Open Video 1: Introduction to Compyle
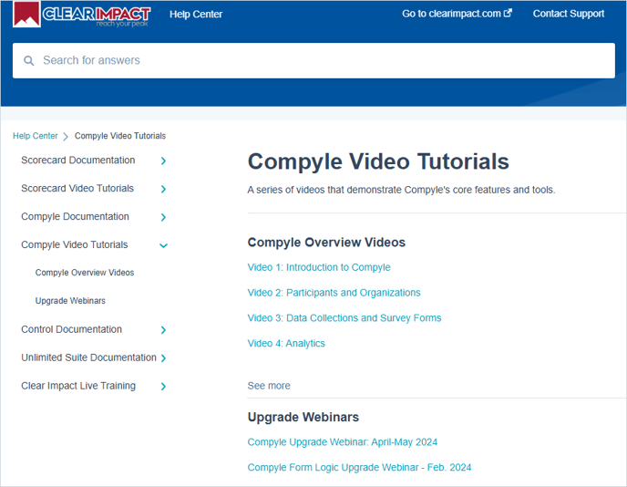The width and height of the screenshot is (627, 487). pos(319,267)
